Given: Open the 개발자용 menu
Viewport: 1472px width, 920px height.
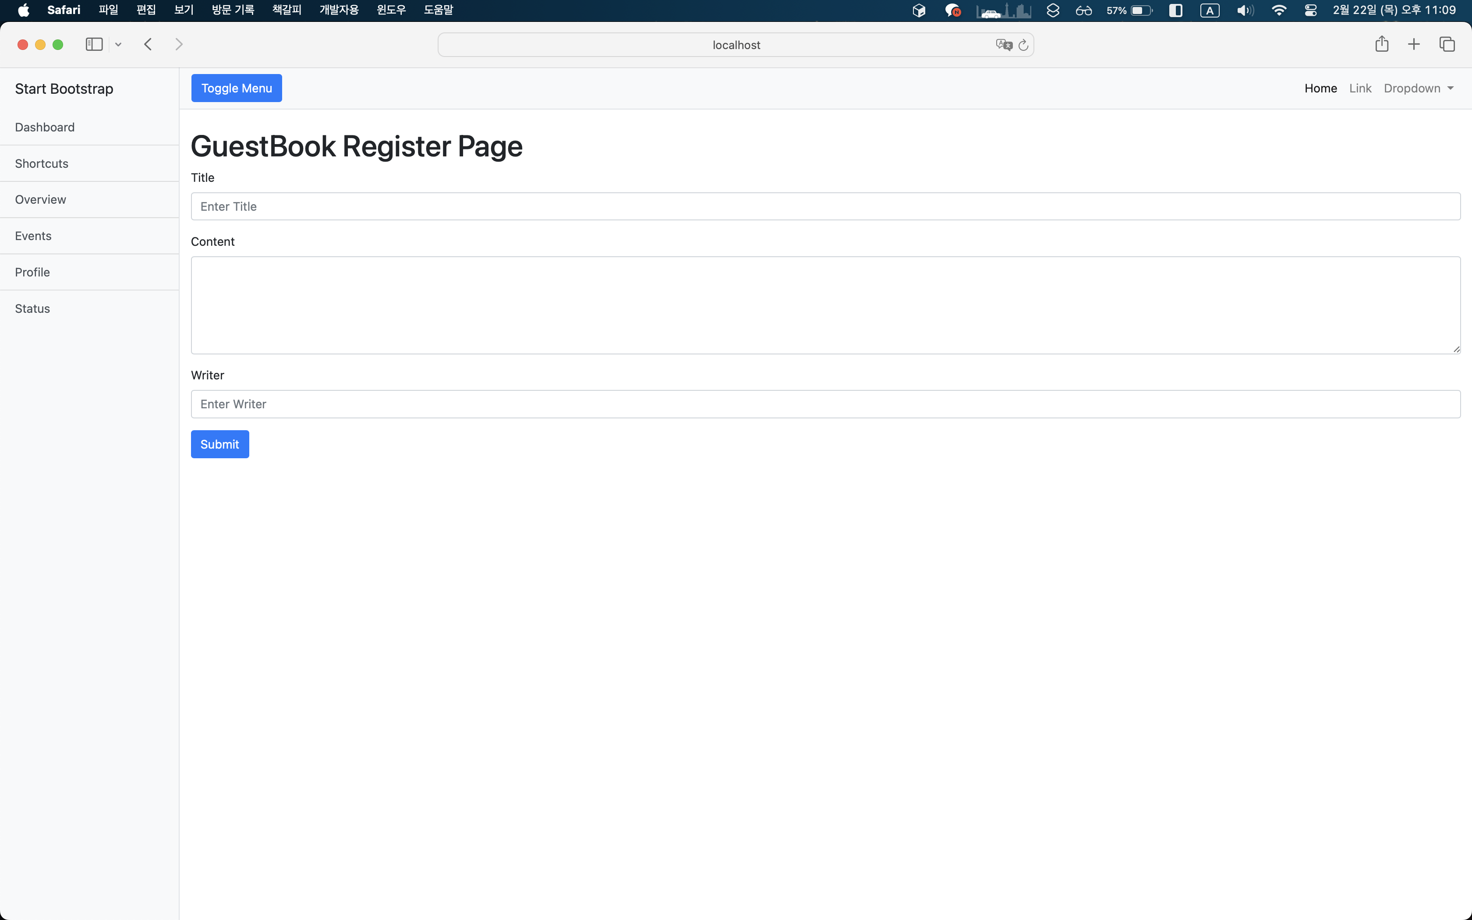Looking at the screenshot, I should pyautogui.click(x=339, y=11).
